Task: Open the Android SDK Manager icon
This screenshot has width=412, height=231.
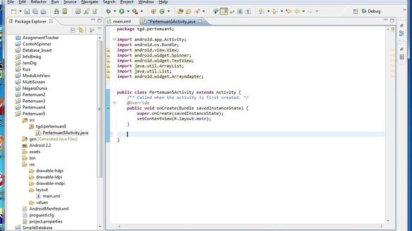Action: tap(57, 12)
